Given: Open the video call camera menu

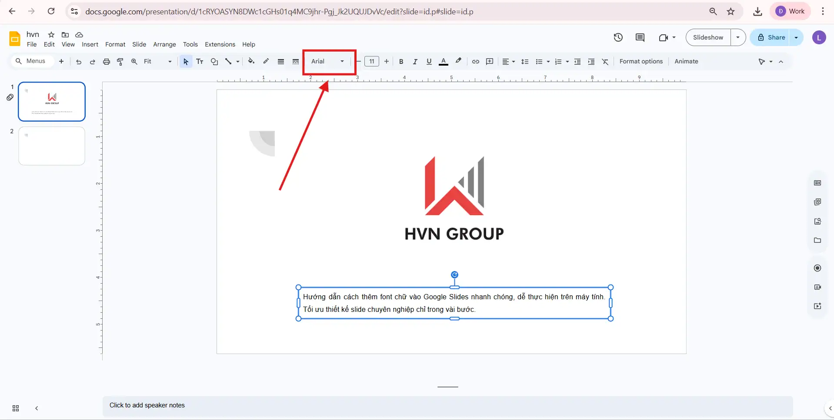Looking at the screenshot, I should (667, 37).
